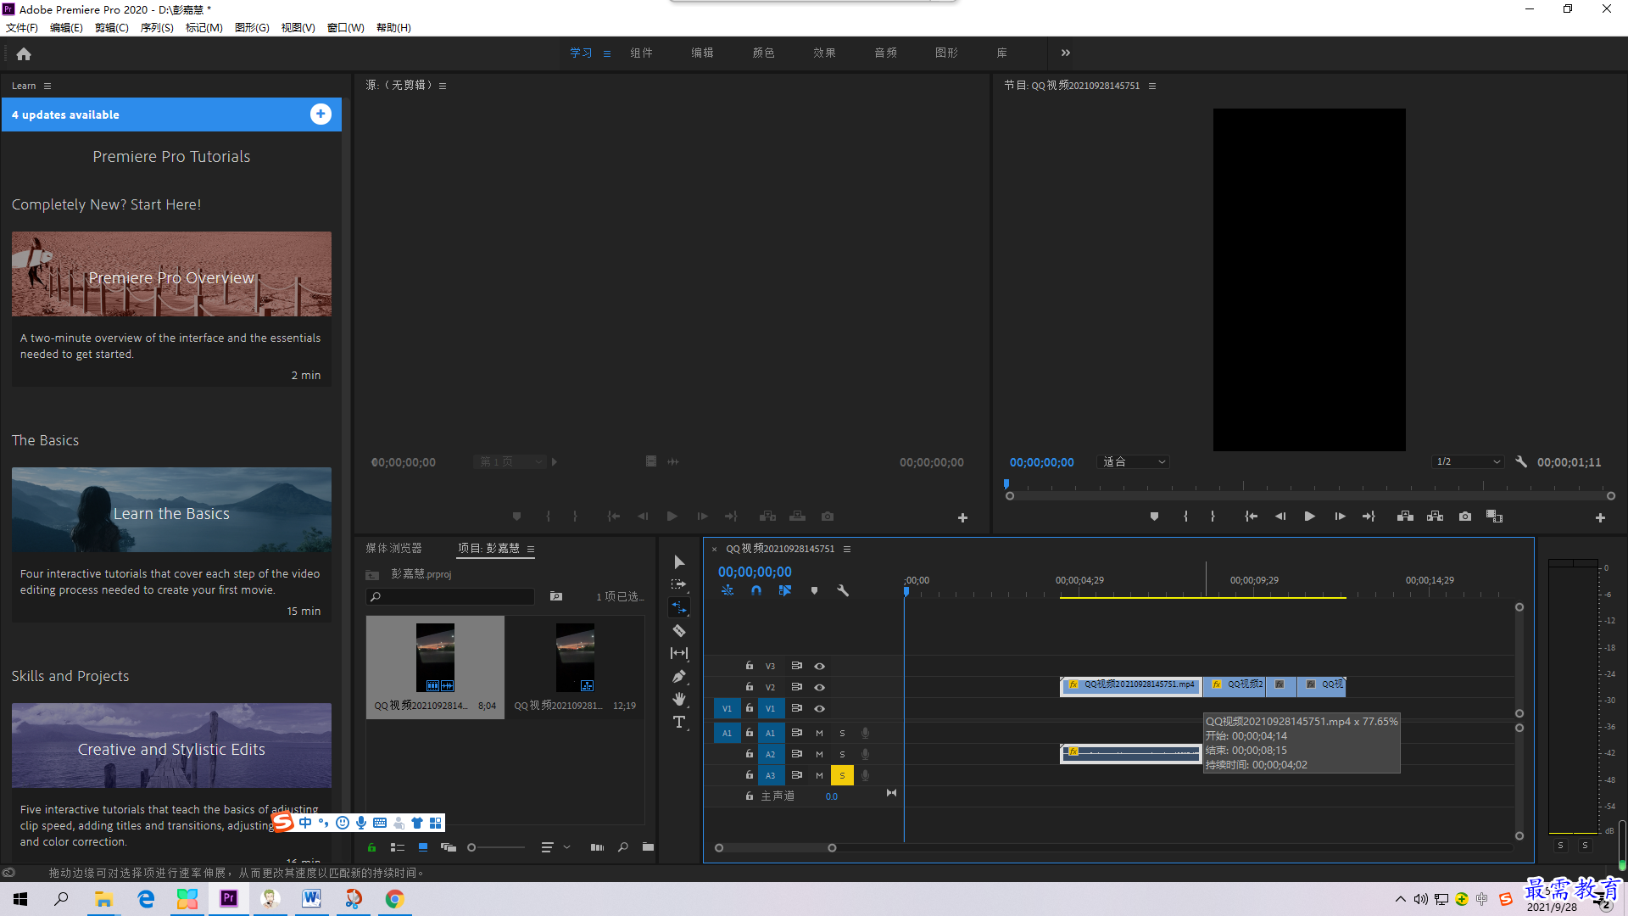
Task: Play sequence in Program monitor
Action: 1309,517
